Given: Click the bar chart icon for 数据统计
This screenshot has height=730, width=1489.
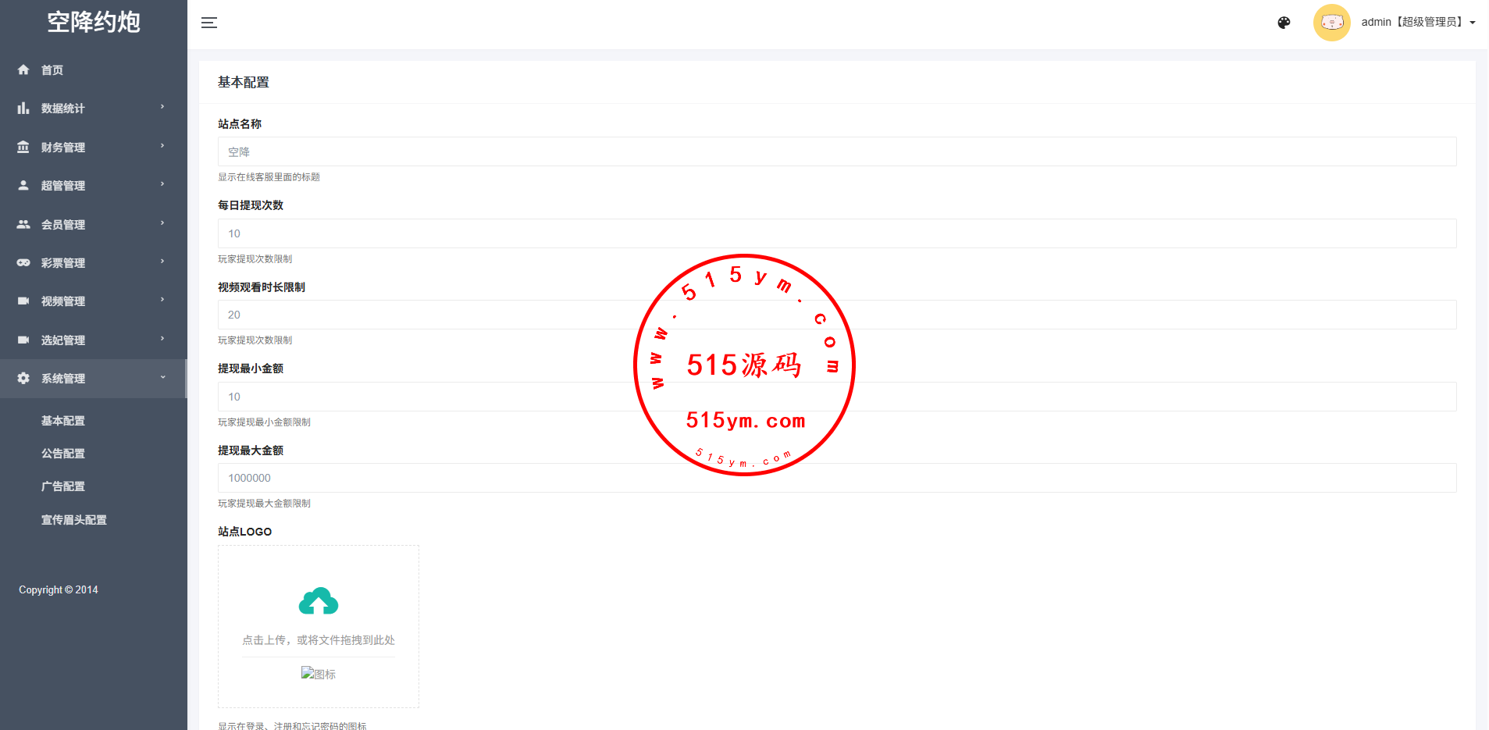Looking at the screenshot, I should [x=23, y=109].
